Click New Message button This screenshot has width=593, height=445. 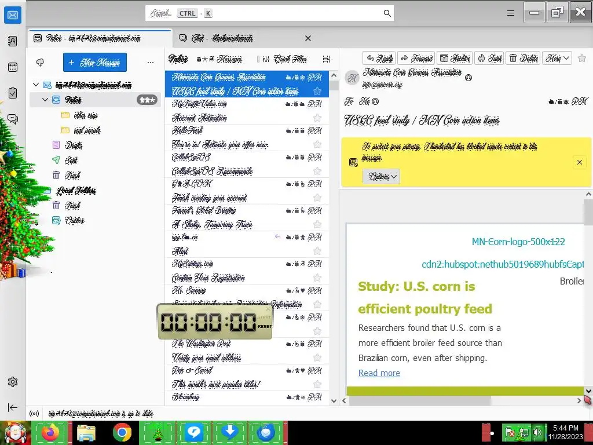95,63
